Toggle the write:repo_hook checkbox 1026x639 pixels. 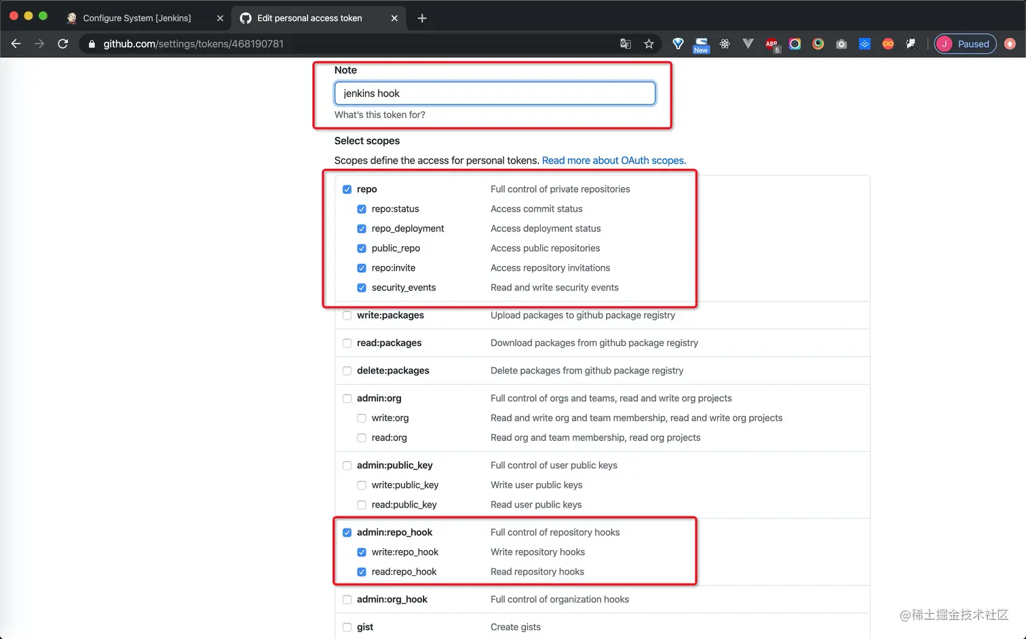tap(362, 552)
